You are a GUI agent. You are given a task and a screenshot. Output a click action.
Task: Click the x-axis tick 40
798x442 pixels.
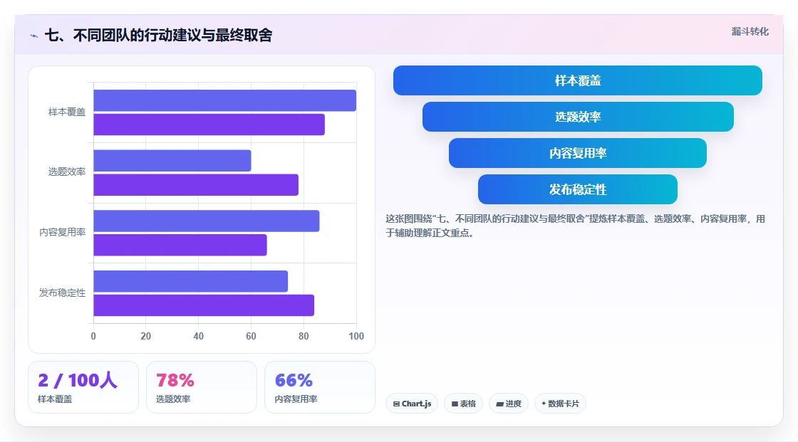tap(199, 336)
